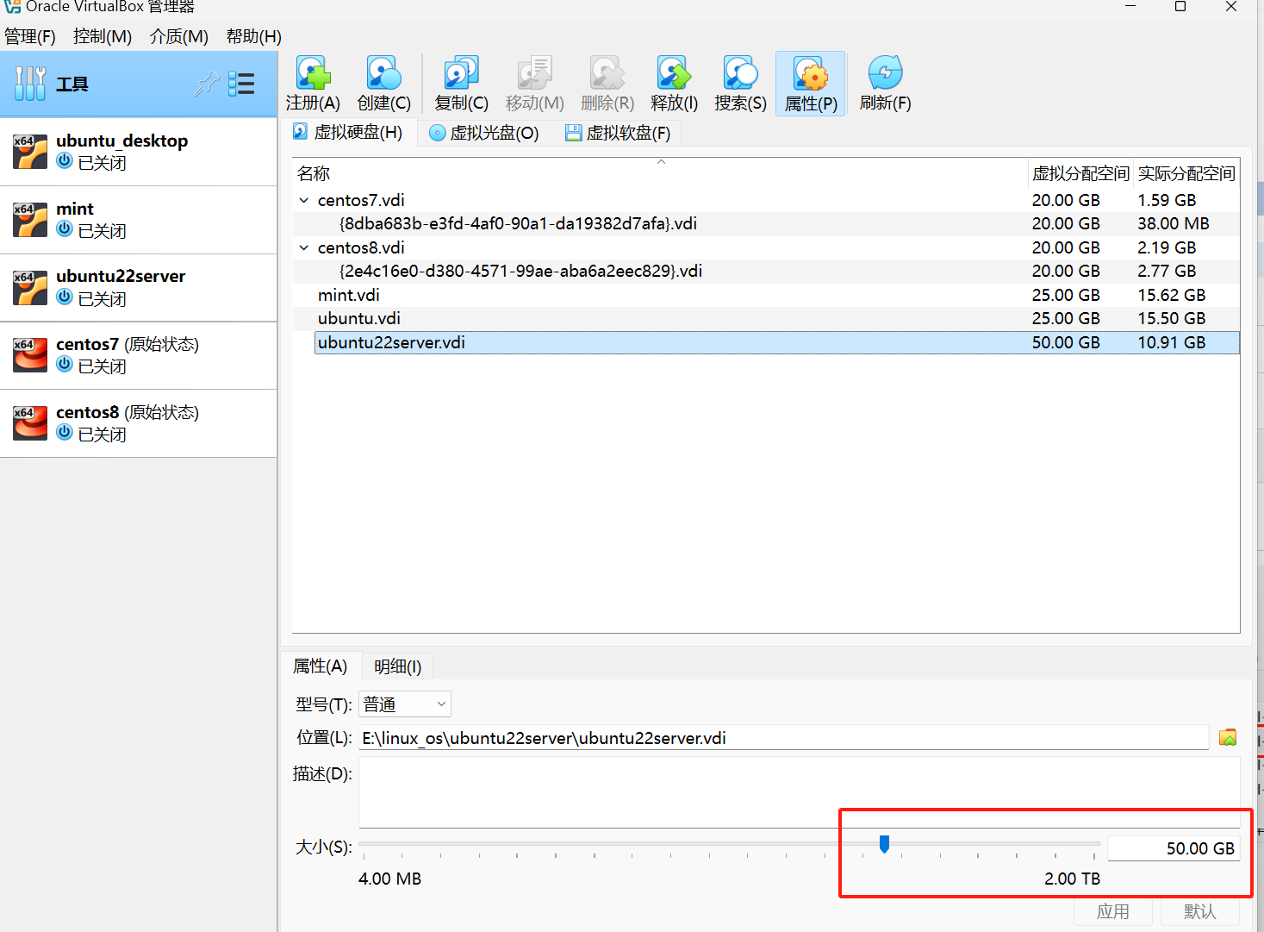Screen dimensions: 1264x932
Task: Click the 工具 tools icon in sidebar
Action: point(30,84)
